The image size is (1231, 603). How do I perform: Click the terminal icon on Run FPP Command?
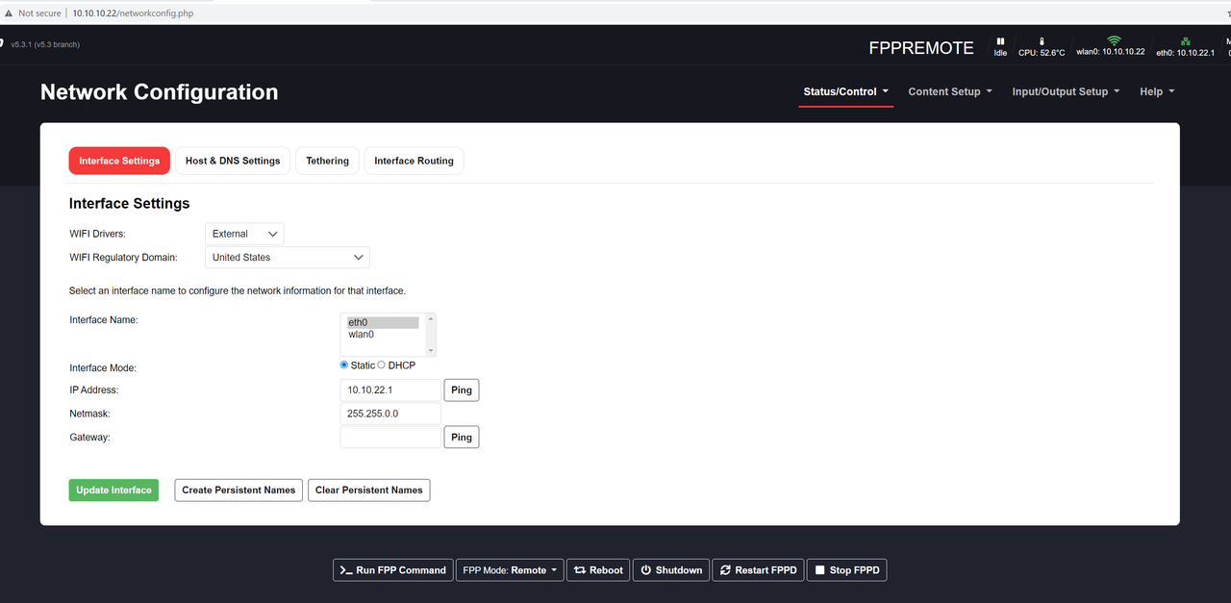pyautogui.click(x=345, y=570)
